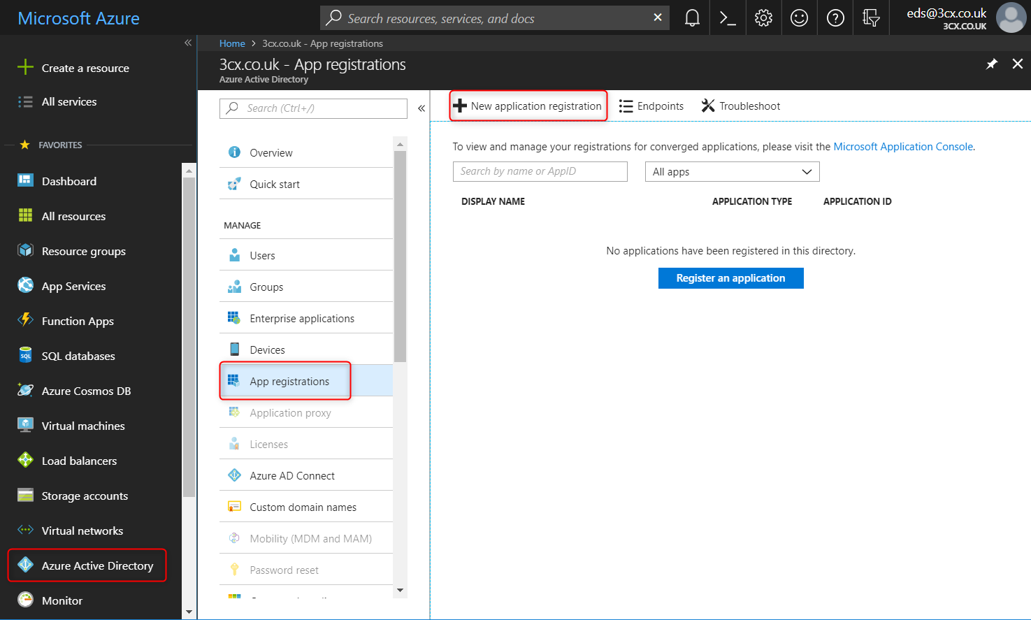The height and width of the screenshot is (620, 1031).
Task: Pin the App registrations blade
Action: [x=991, y=64]
